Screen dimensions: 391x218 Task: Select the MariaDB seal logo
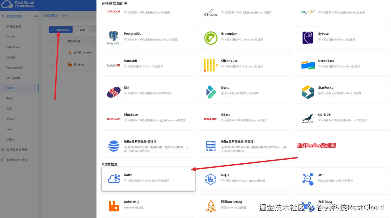click(308, 119)
